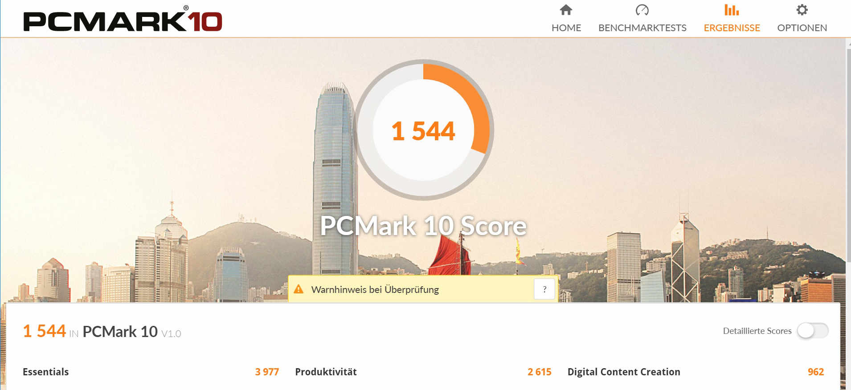
Task: Click the 1 544 score in results panel
Action: [44, 331]
